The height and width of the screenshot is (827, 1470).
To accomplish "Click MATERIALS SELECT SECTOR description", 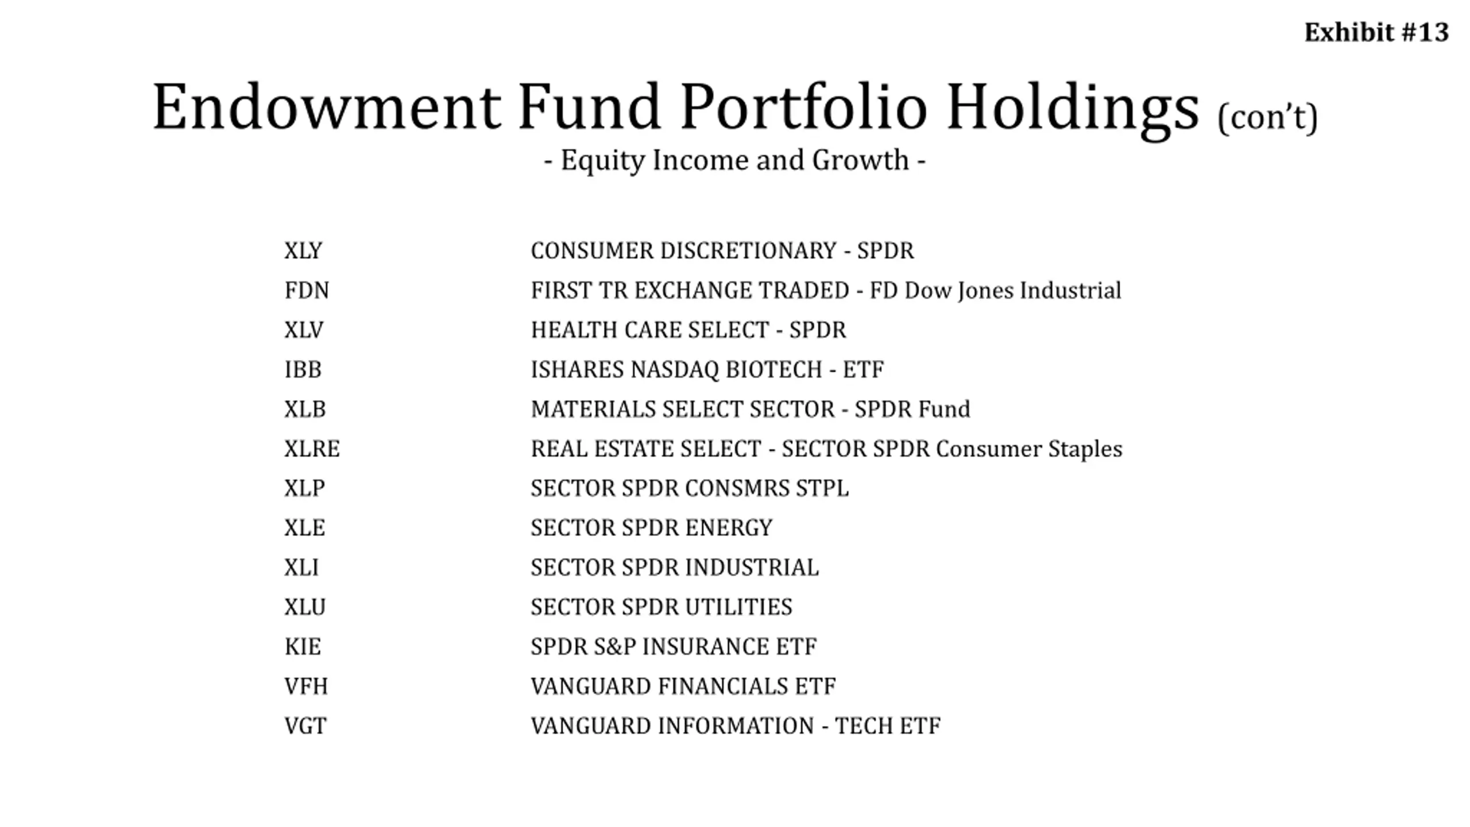I will [751, 409].
